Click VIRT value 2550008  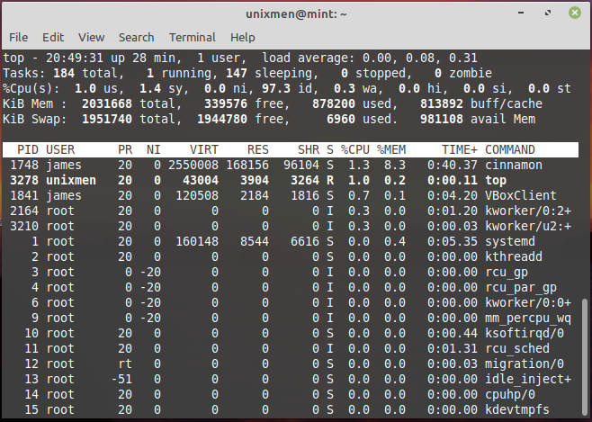[x=193, y=165]
